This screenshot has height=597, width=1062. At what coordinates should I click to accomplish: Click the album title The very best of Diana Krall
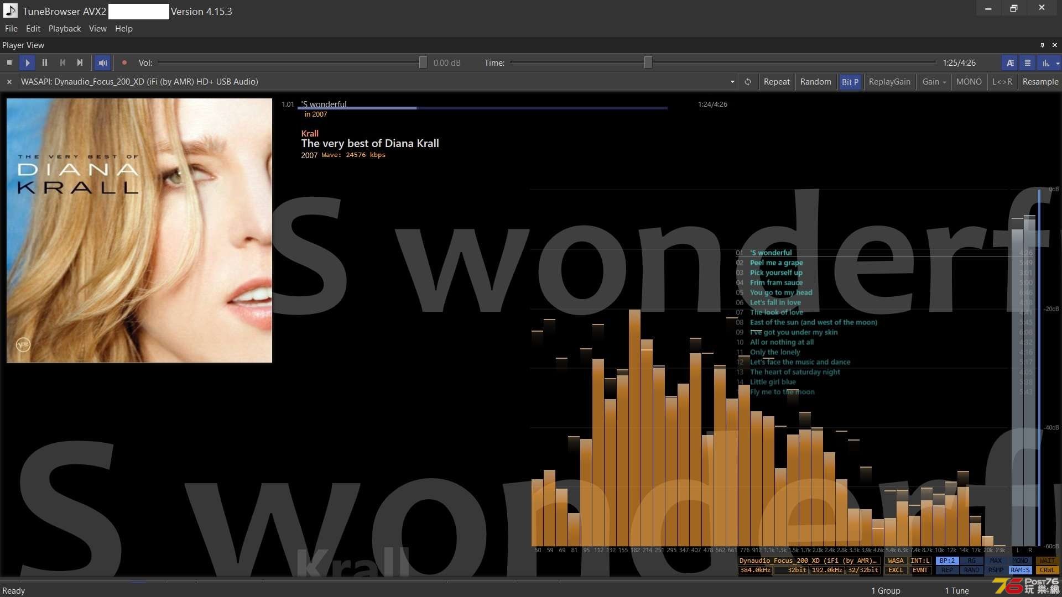click(x=370, y=143)
